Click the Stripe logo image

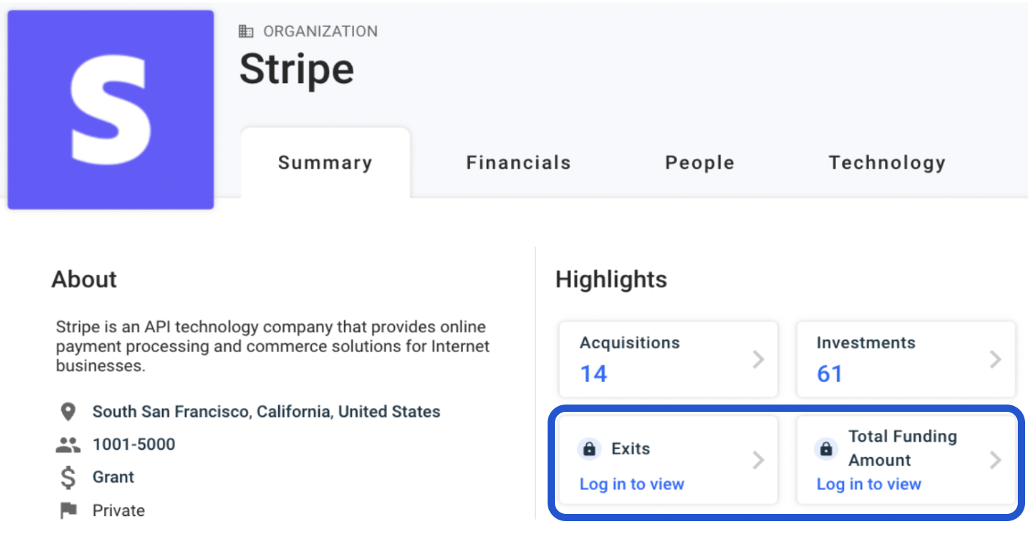[x=110, y=109]
